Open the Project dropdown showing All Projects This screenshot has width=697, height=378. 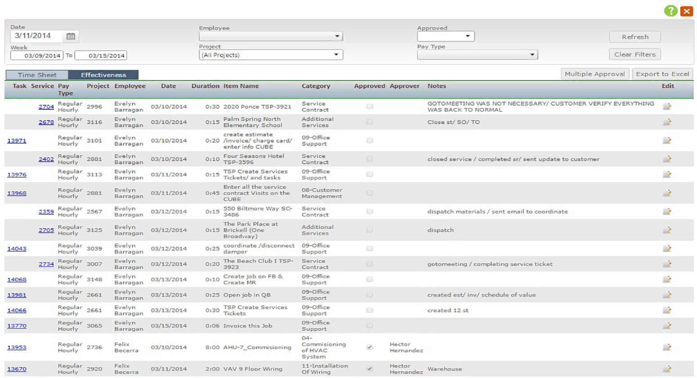(271, 55)
